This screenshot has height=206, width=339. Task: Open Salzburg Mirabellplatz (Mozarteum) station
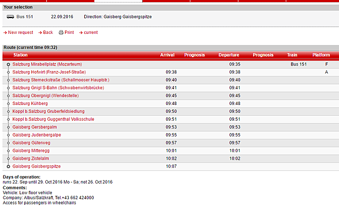click(47, 64)
